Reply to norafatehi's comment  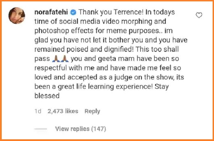click(92, 111)
